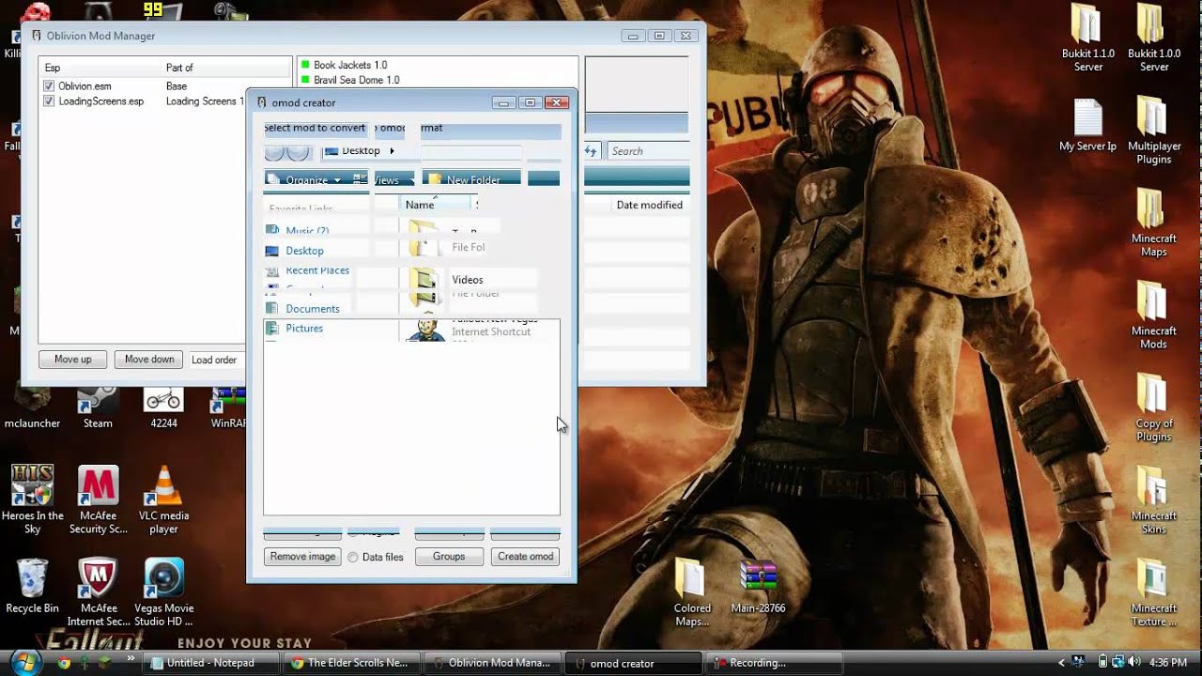Click the Load order label
The width and height of the screenshot is (1202, 676).
coord(214,361)
